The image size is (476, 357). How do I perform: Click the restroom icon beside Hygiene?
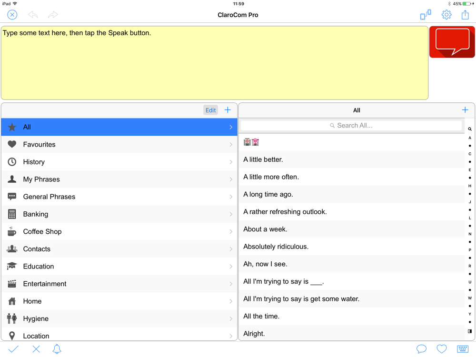pyautogui.click(x=12, y=318)
